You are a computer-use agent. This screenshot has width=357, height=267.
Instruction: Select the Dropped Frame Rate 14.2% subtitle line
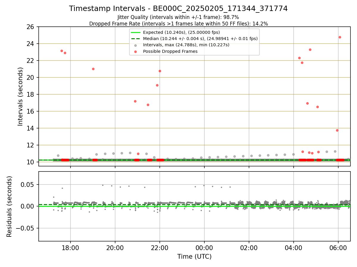(178, 24)
